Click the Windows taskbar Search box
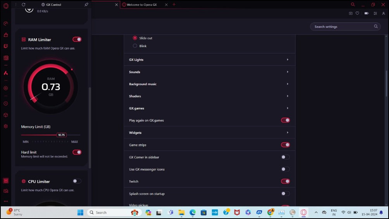 click(114, 212)
